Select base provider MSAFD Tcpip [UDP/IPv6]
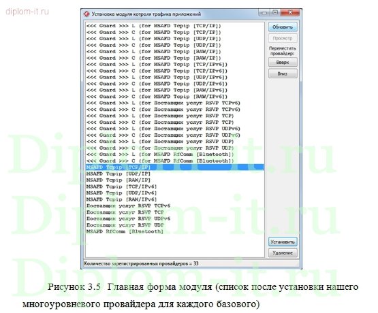This screenshot has width=378, height=313. 174,193
